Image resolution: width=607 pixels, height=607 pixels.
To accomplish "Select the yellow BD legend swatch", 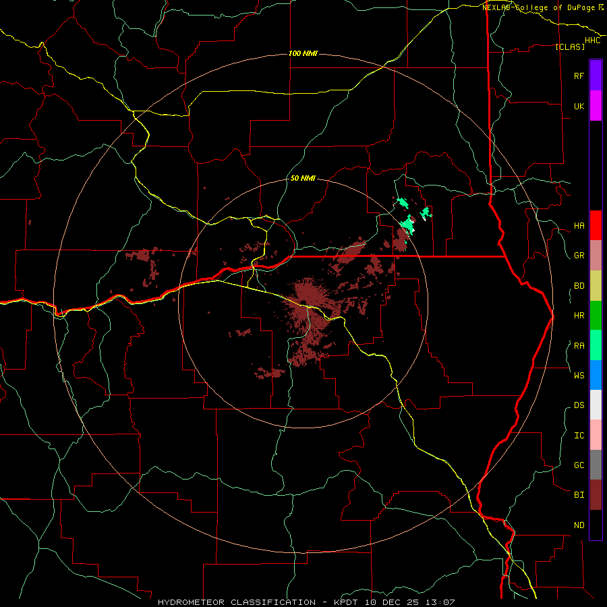I will tap(596, 286).
